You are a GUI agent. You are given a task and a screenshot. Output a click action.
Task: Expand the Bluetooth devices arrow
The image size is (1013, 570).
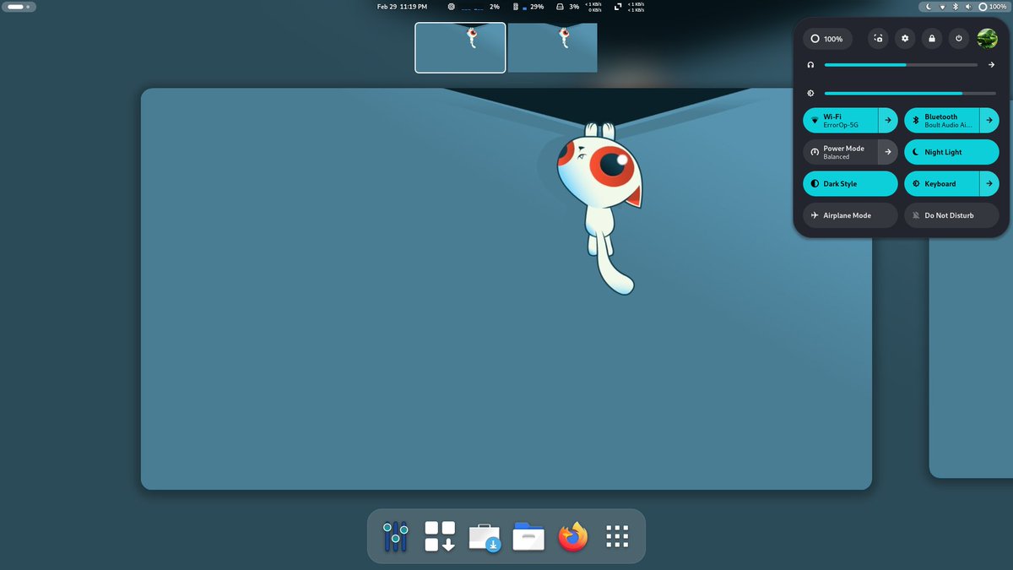click(989, 121)
